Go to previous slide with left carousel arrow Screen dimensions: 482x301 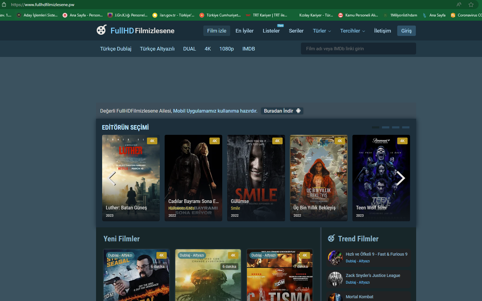pos(112,178)
